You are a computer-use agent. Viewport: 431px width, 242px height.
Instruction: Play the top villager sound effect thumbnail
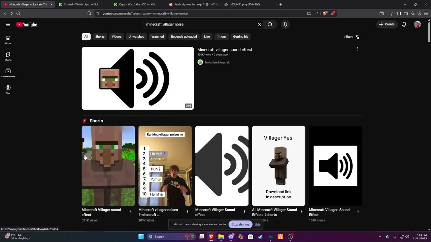tap(138, 78)
